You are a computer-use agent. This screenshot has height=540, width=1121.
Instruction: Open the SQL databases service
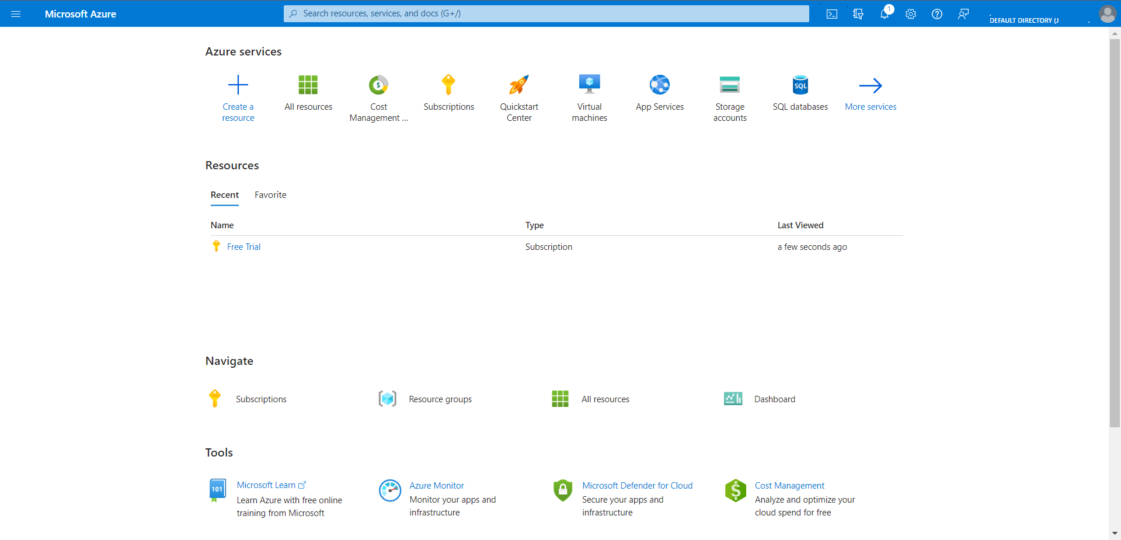[x=800, y=93]
